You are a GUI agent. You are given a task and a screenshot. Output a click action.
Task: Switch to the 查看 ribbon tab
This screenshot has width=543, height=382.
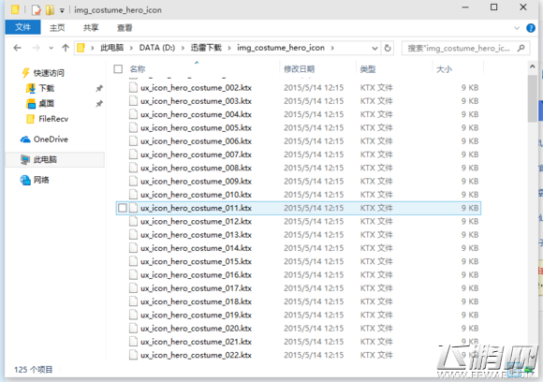pyautogui.click(x=125, y=28)
